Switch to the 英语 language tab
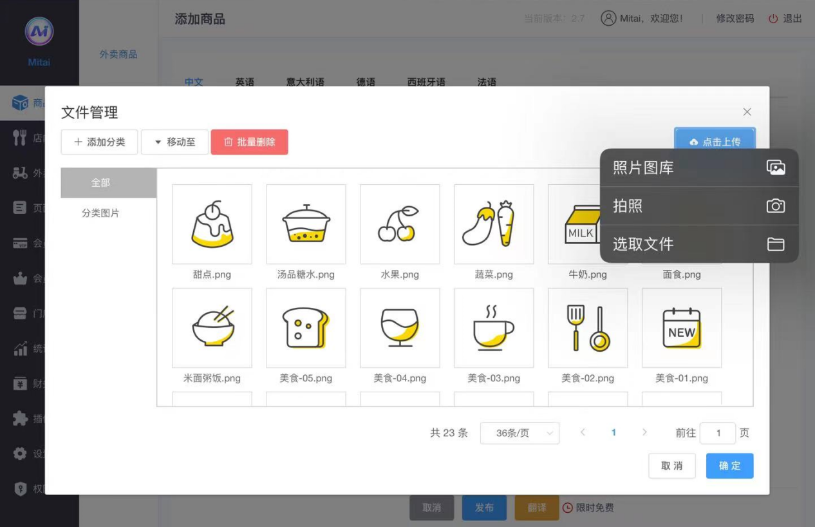Image resolution: width=815 pixels, height=527 pixels. (x=245, y=82)
